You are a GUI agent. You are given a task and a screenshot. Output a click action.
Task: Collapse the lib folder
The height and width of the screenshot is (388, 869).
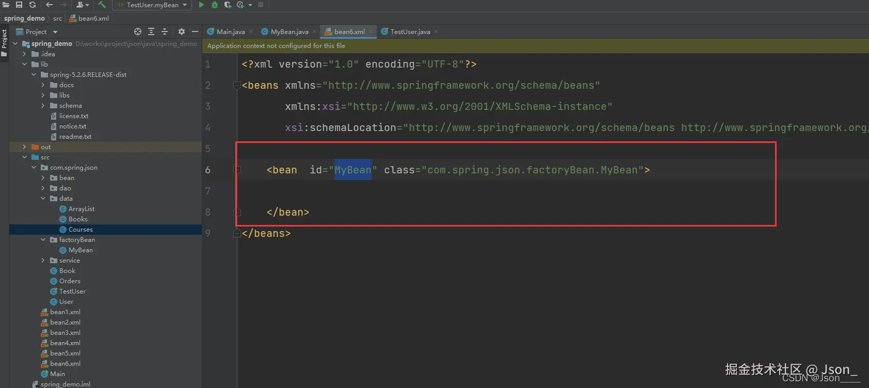point(24,64)
